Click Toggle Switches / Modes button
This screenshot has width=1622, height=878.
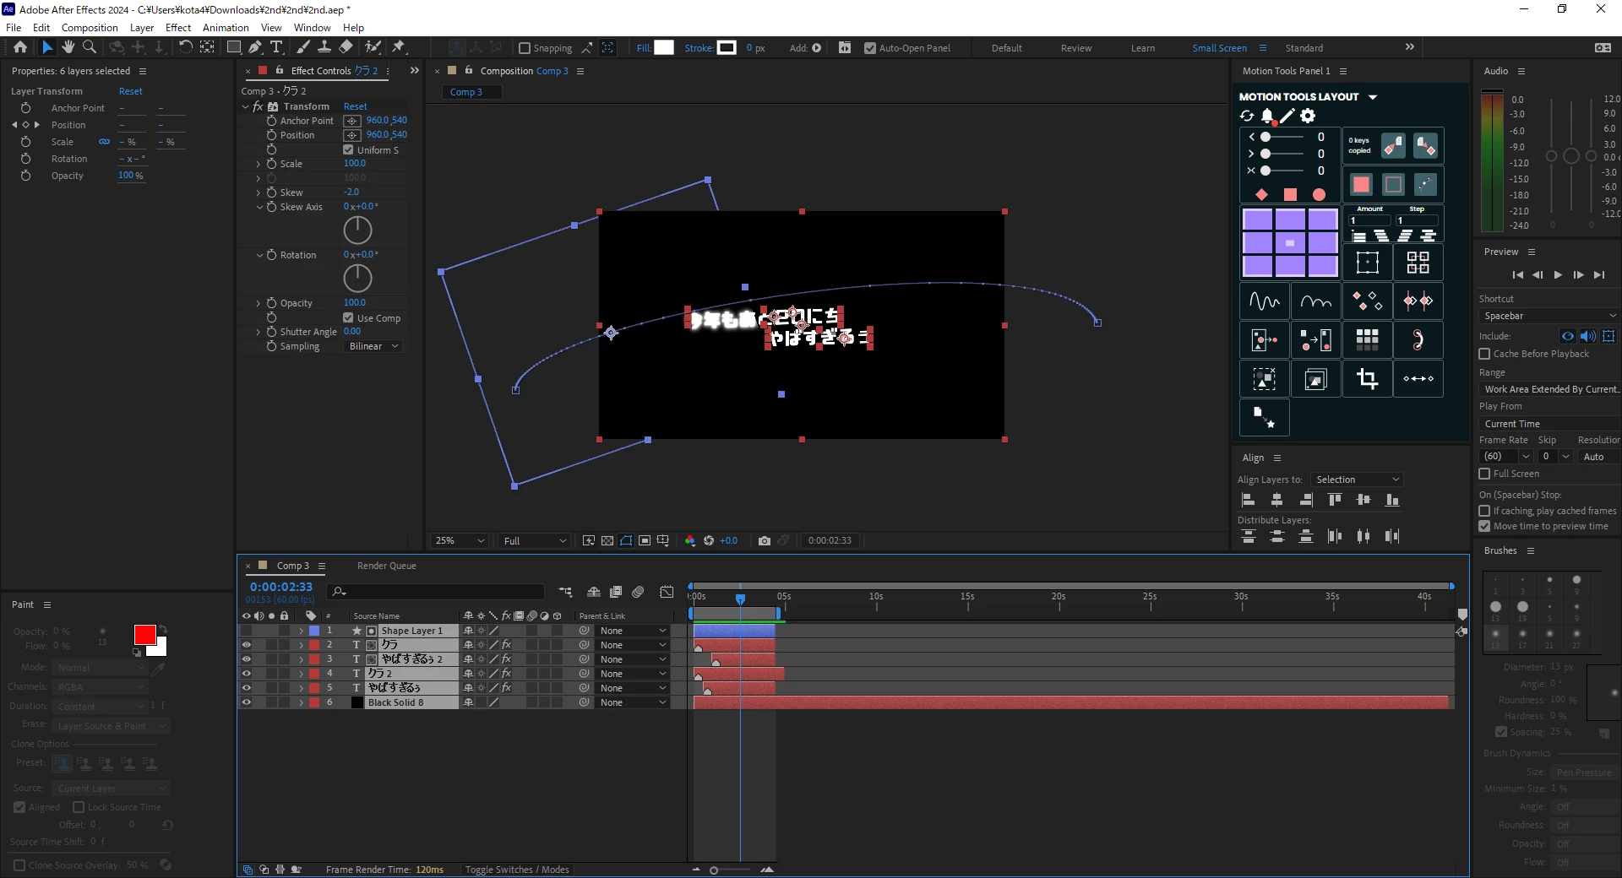(517, 870)
